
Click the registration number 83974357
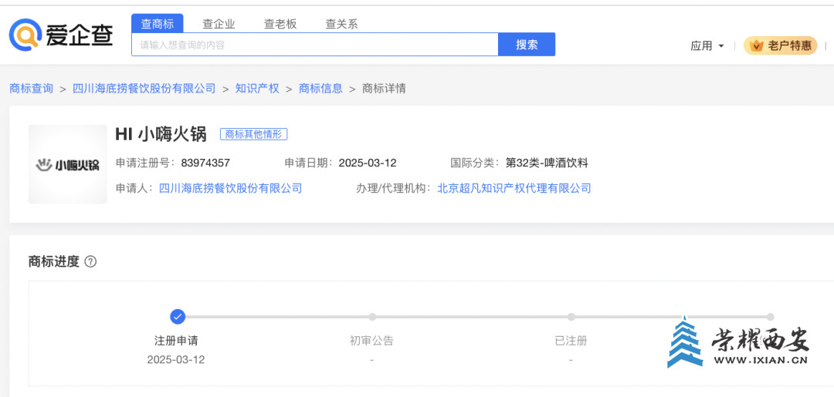[x=205, y=163]
